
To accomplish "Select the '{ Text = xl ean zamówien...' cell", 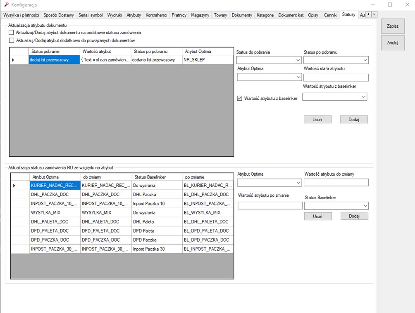I will coord(105,60).
